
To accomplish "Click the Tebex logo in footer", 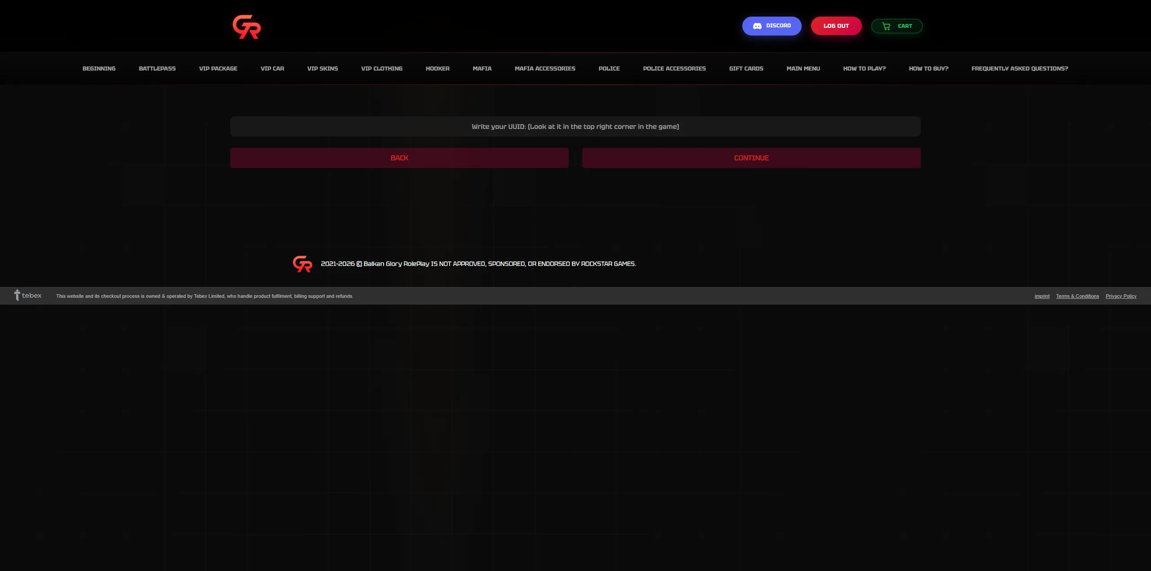I will (28, 296).
